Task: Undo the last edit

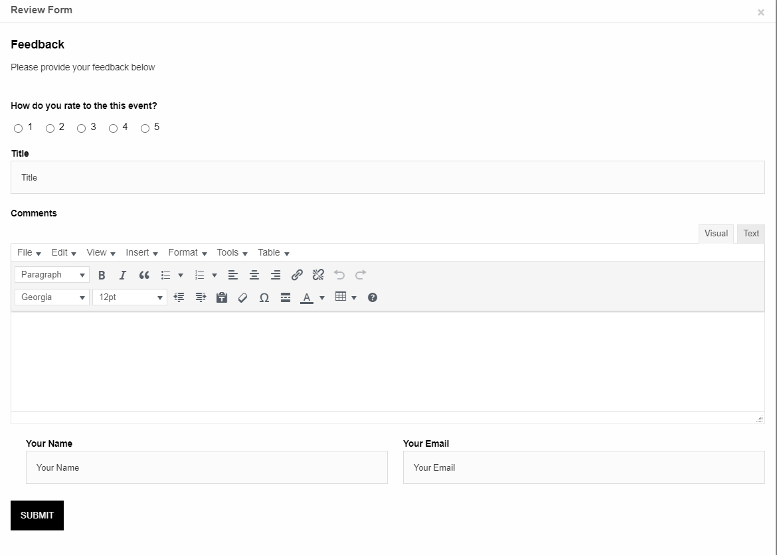Action: 339,275
